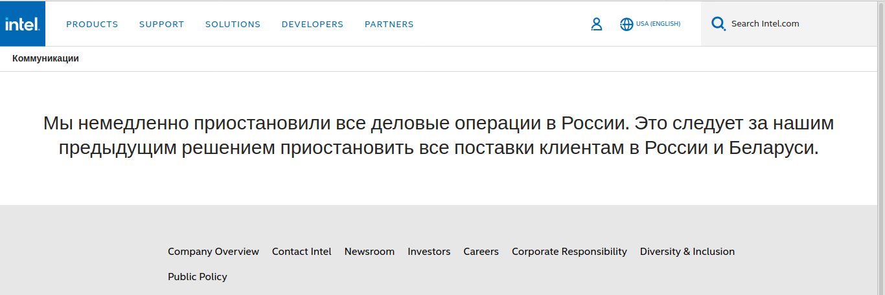The width and height of the screenshot is (885, 295).
Task: Open the Public Policy link
Action: (x=197, y=277)
